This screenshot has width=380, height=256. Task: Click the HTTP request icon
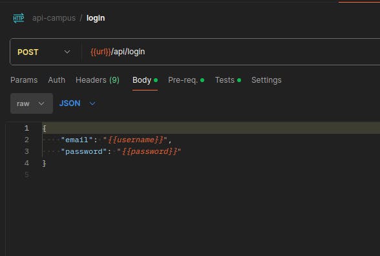(19, 18)
